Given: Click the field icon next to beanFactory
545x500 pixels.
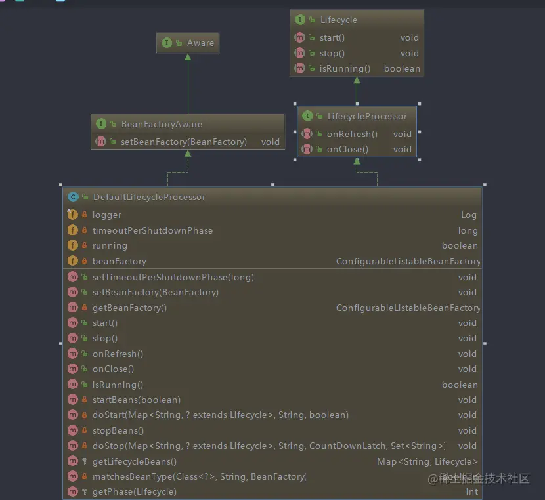Looking at the screenshot, I should 72,261.
